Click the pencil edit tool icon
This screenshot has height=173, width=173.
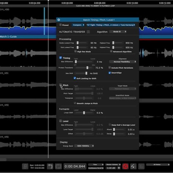coord(133,166)
